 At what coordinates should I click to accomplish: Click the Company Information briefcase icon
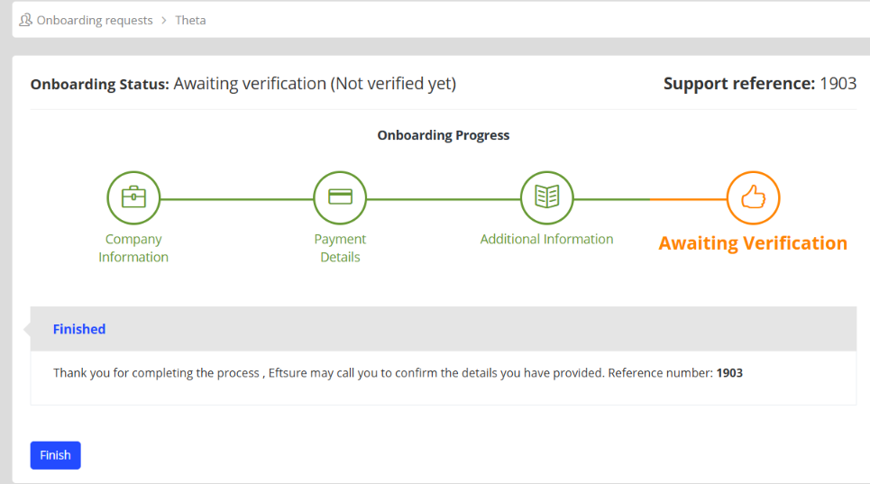click(133, 197)
